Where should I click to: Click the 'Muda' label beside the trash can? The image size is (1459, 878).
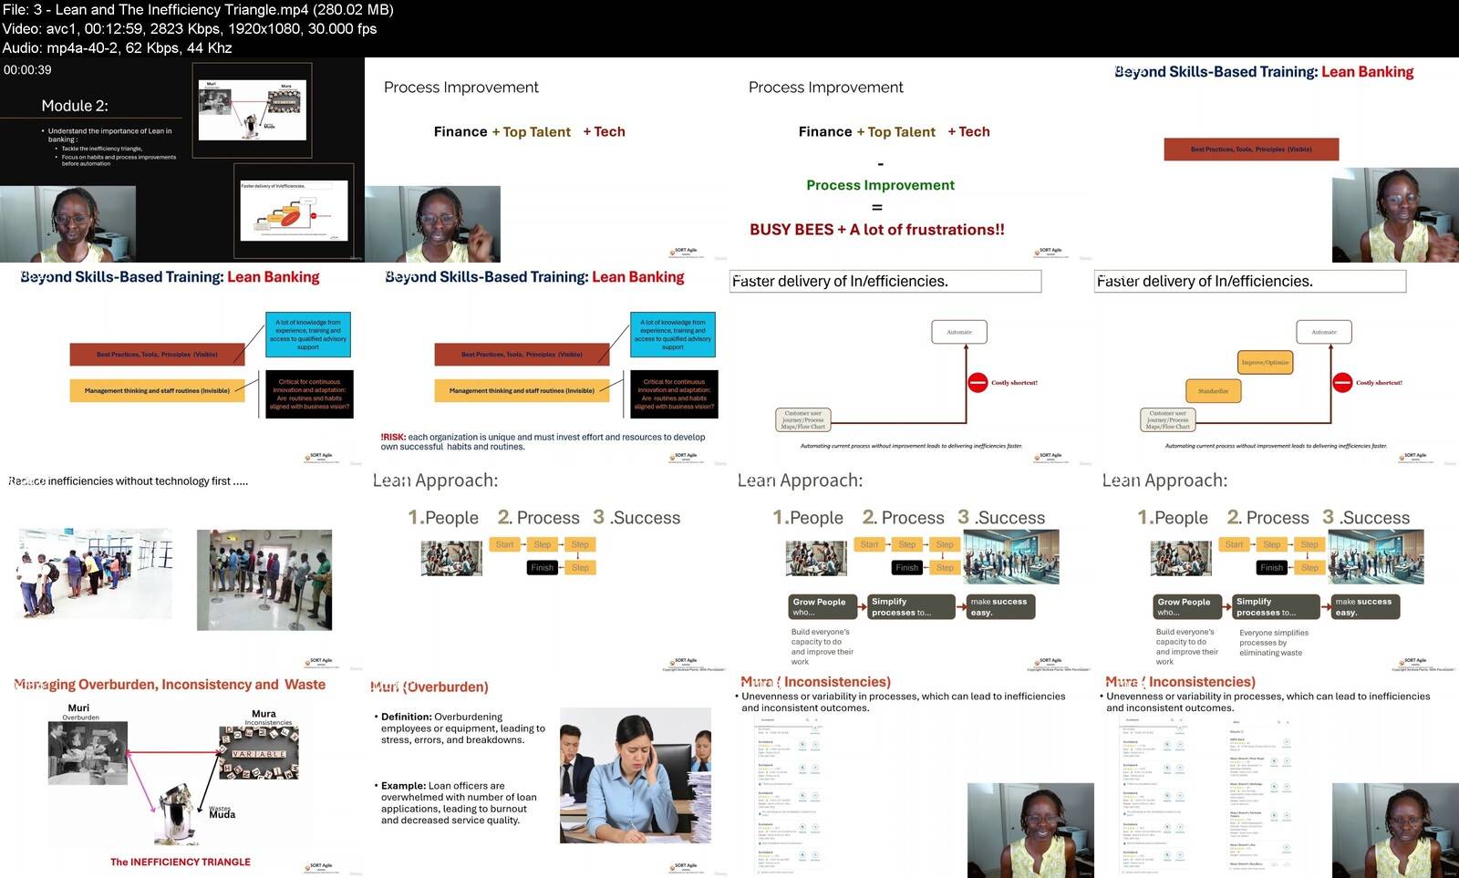click(222, 815)
